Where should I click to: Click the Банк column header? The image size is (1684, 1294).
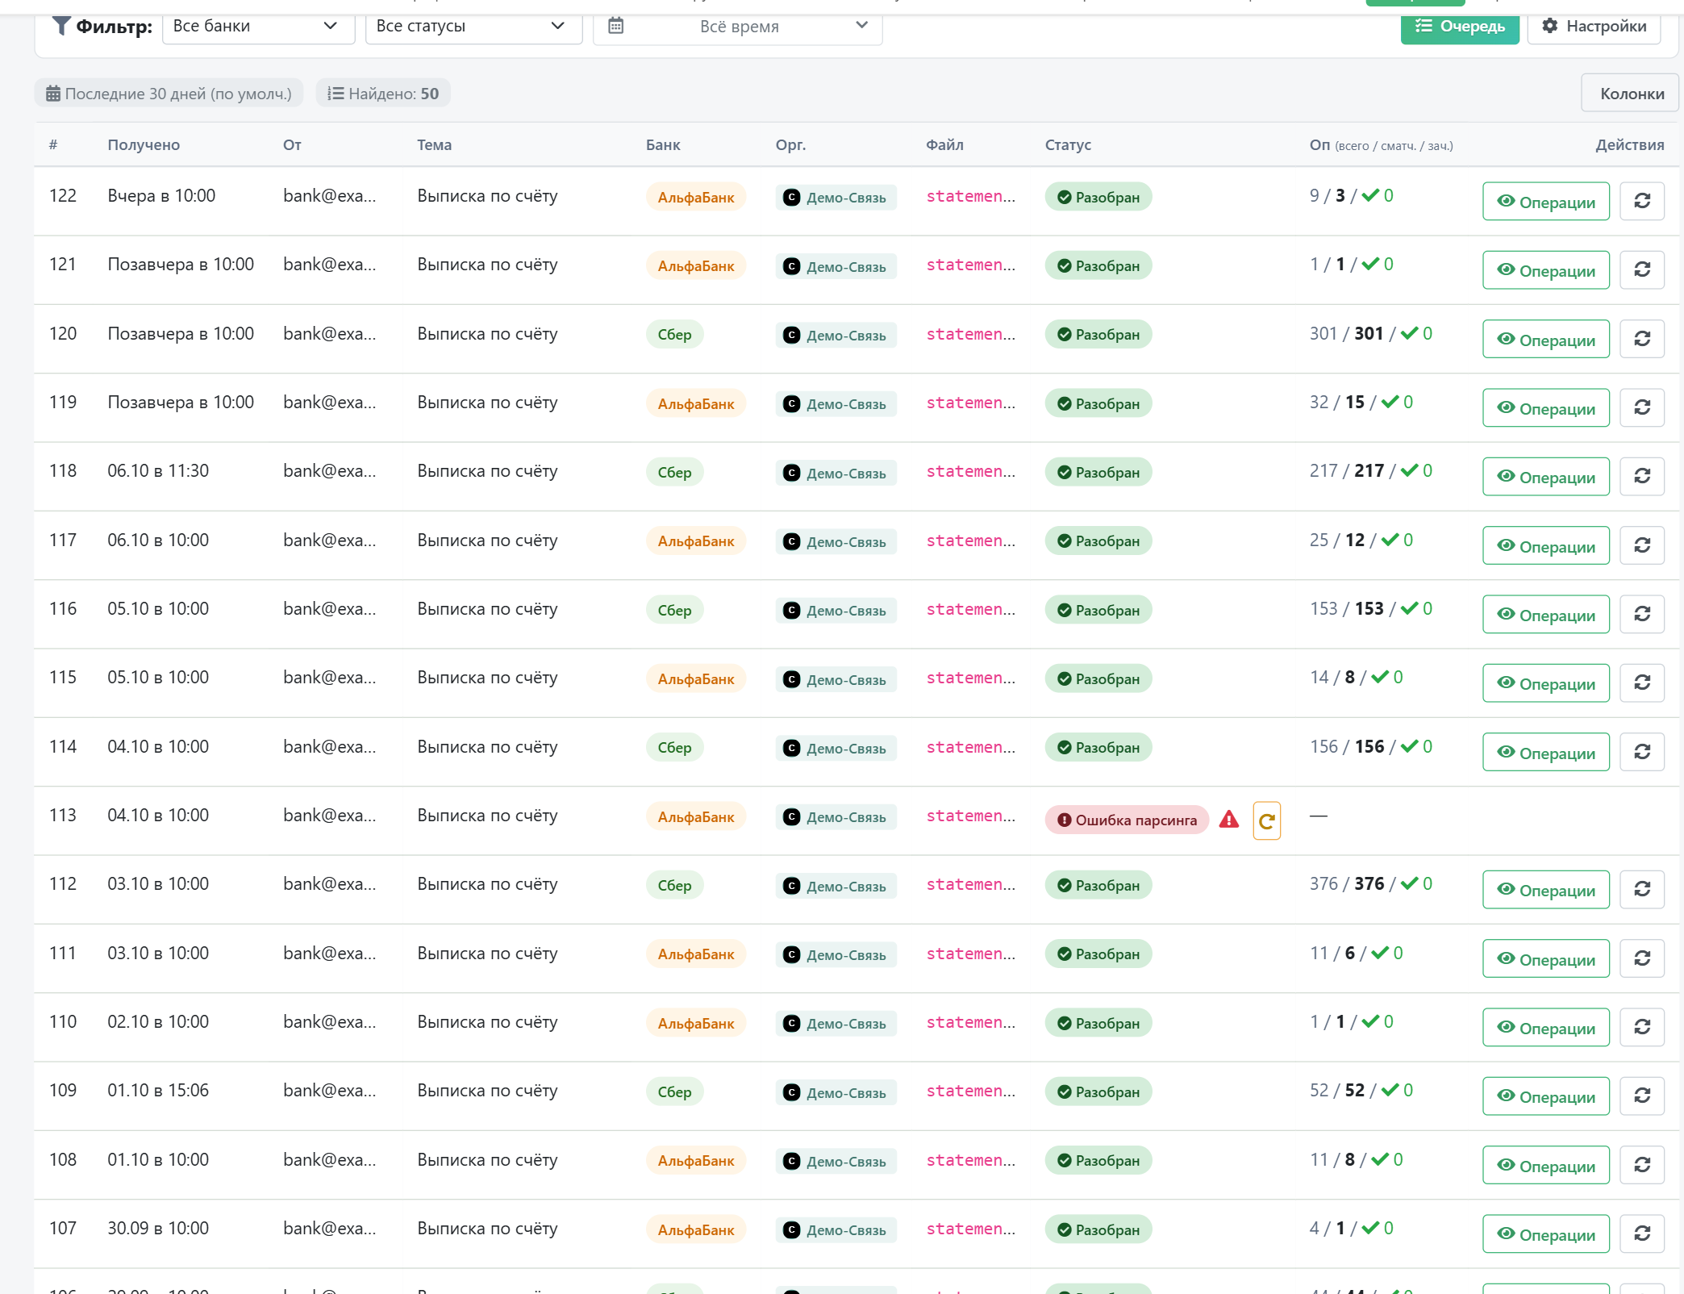[x=663, y=145]
